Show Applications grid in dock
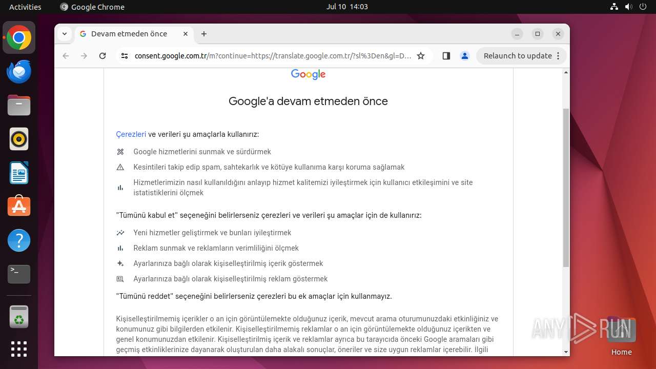This screenshot has width=656, height=369. point(19,349)
